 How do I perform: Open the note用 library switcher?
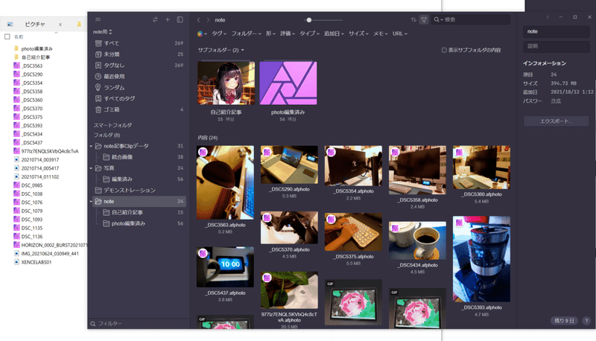coord(103,32)
